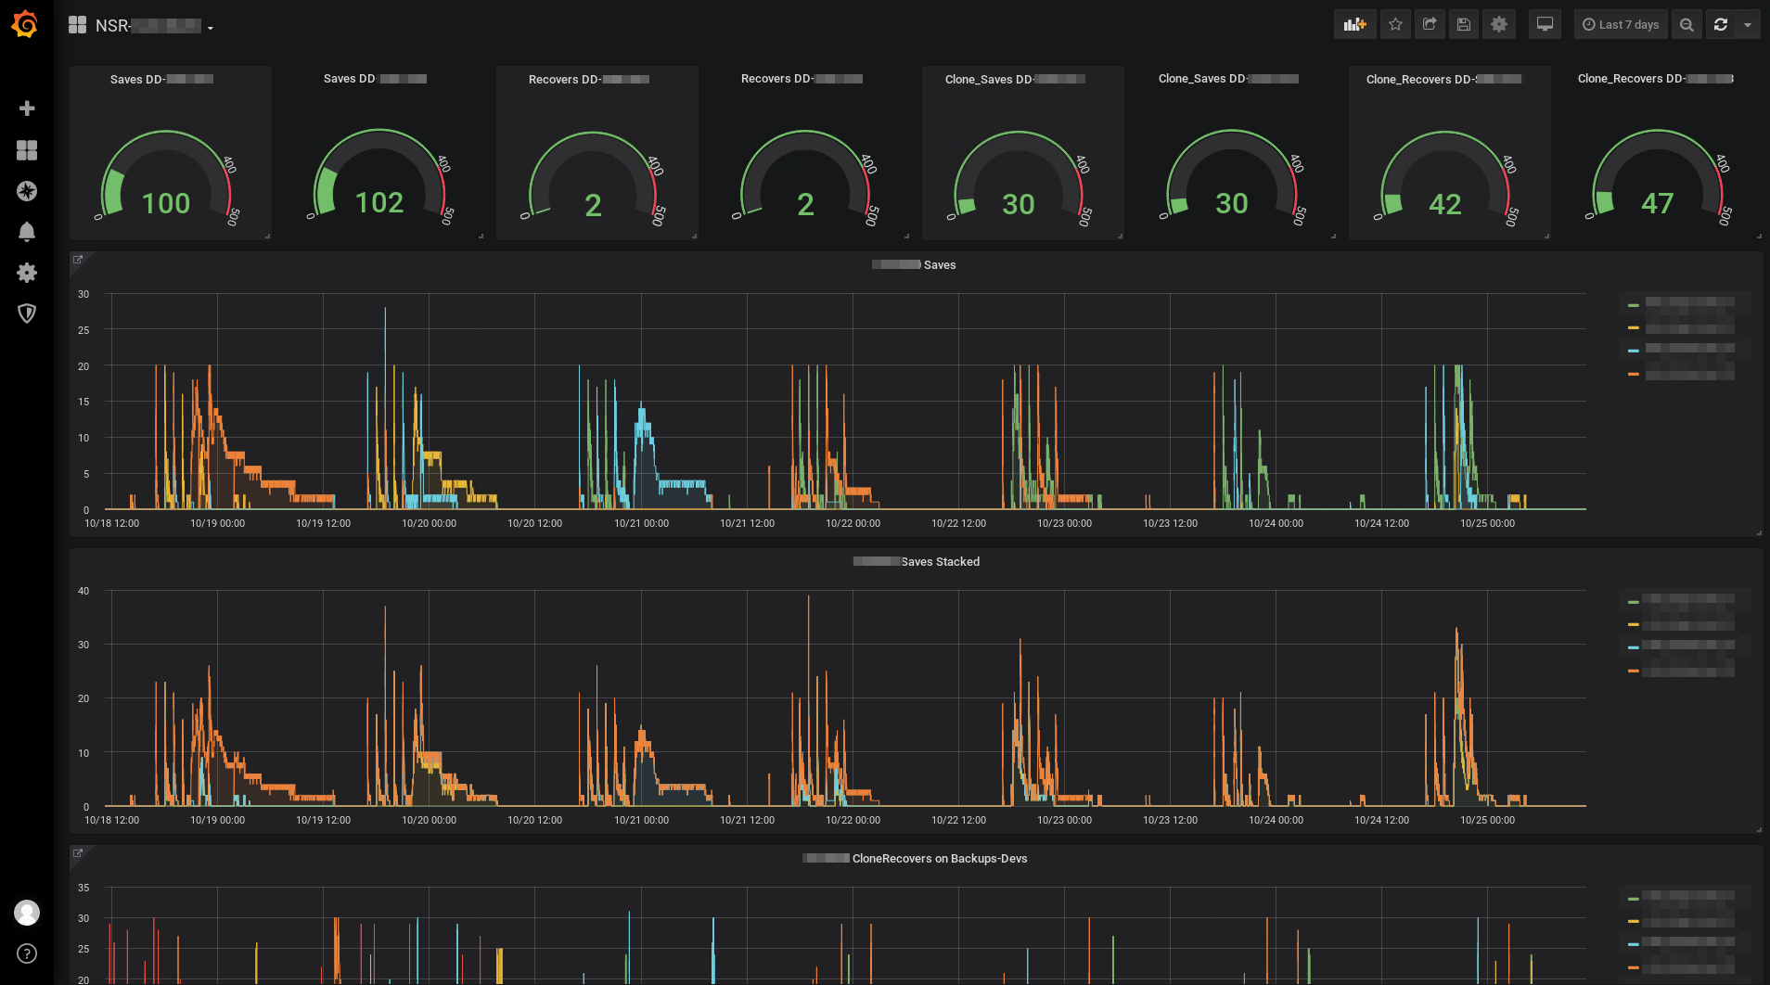Image resolution: width=1770 pixels, height=985 pixels.
Task: Click resize handle of Saves graph panel
Action: [x=1759, y=532]
